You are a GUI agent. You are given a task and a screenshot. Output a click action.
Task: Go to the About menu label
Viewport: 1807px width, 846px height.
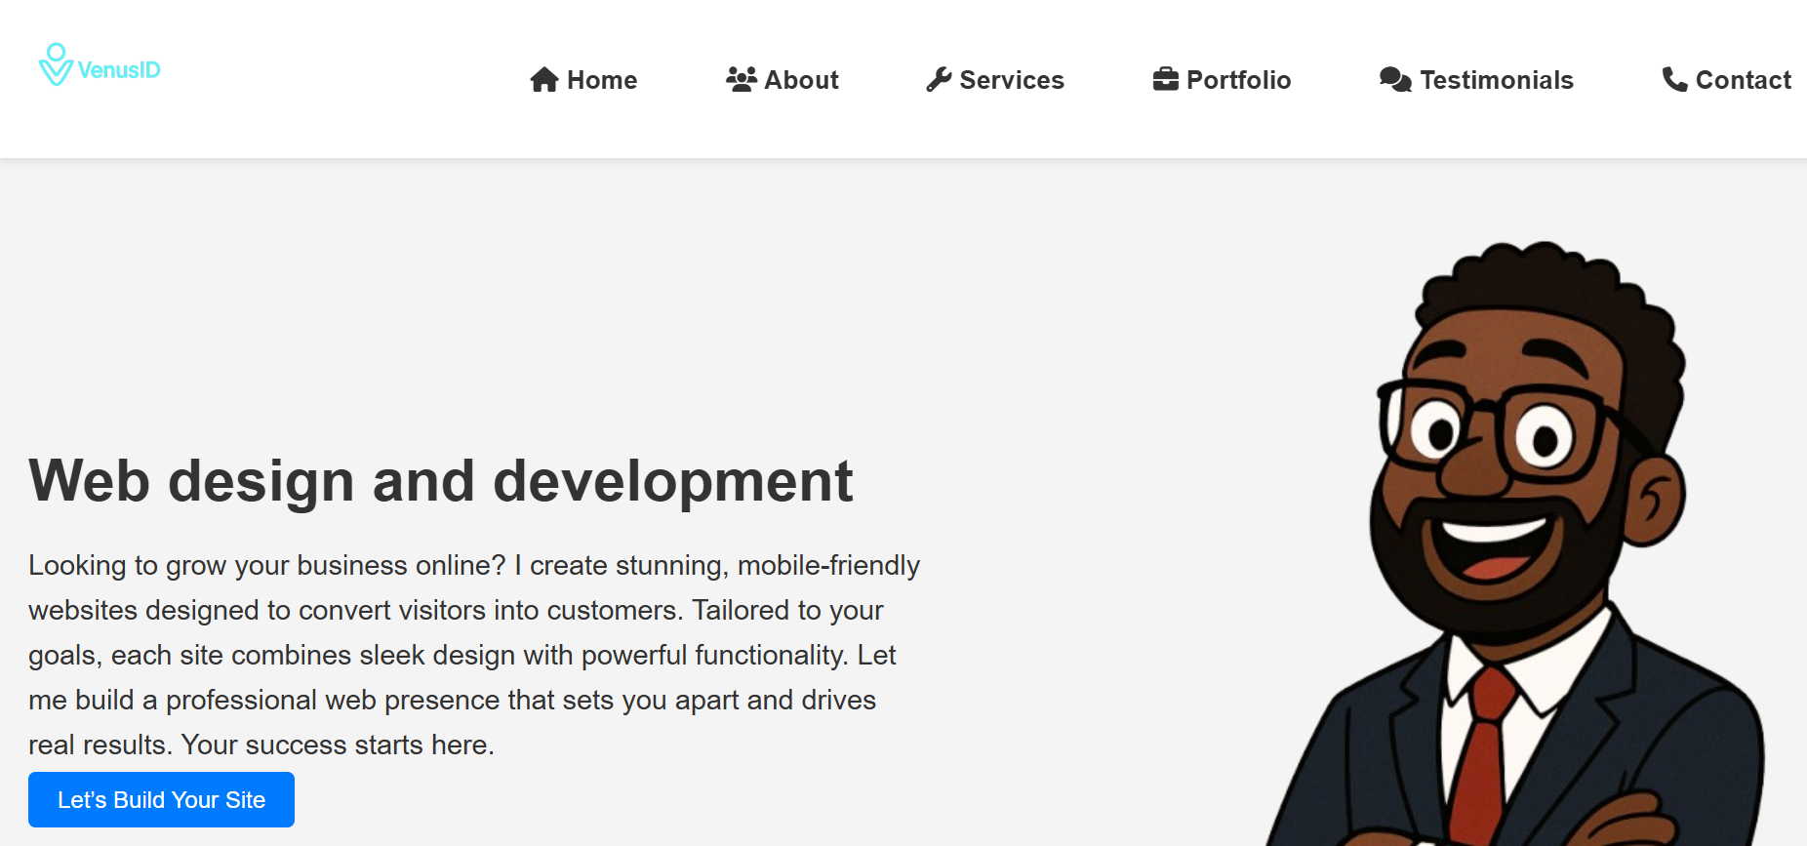801,80
